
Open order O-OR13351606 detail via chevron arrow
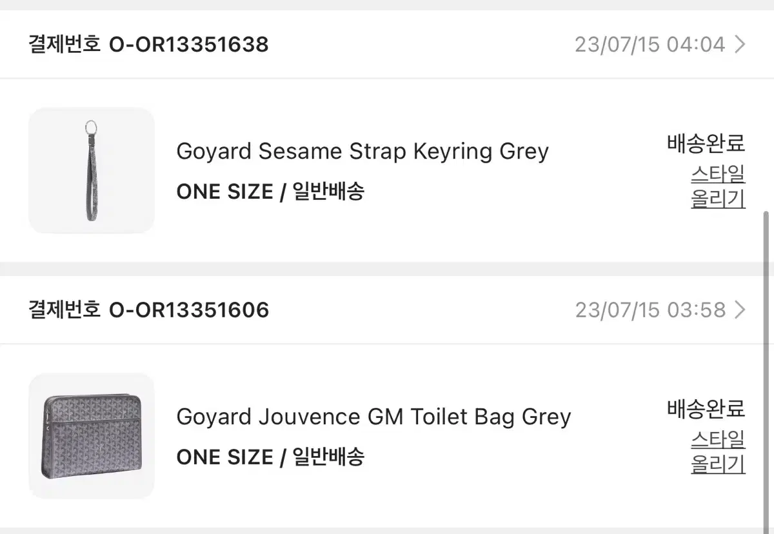click(x=740, y=310)
